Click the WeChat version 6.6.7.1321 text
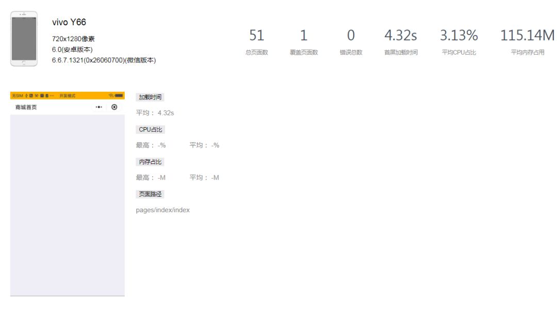Image resolution: width=557 pixels, height=323 pixels. (x=104, y=60)
